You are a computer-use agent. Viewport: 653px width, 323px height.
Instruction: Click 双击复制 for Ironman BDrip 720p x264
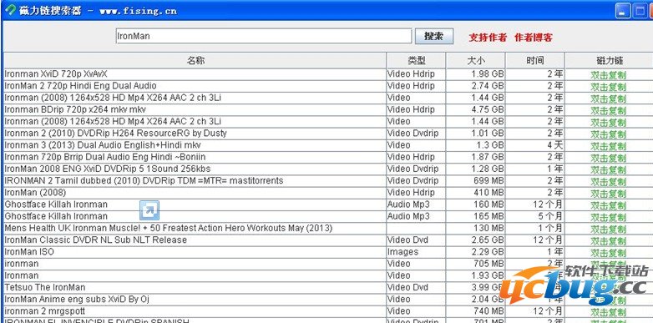[608, 111]
